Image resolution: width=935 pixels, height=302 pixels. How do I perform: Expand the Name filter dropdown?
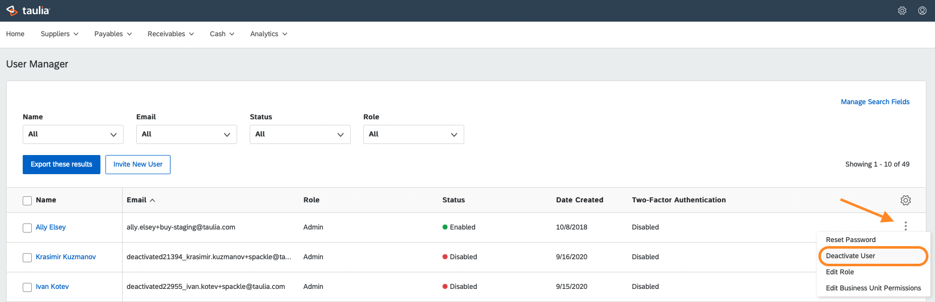(x=73, y=134)
